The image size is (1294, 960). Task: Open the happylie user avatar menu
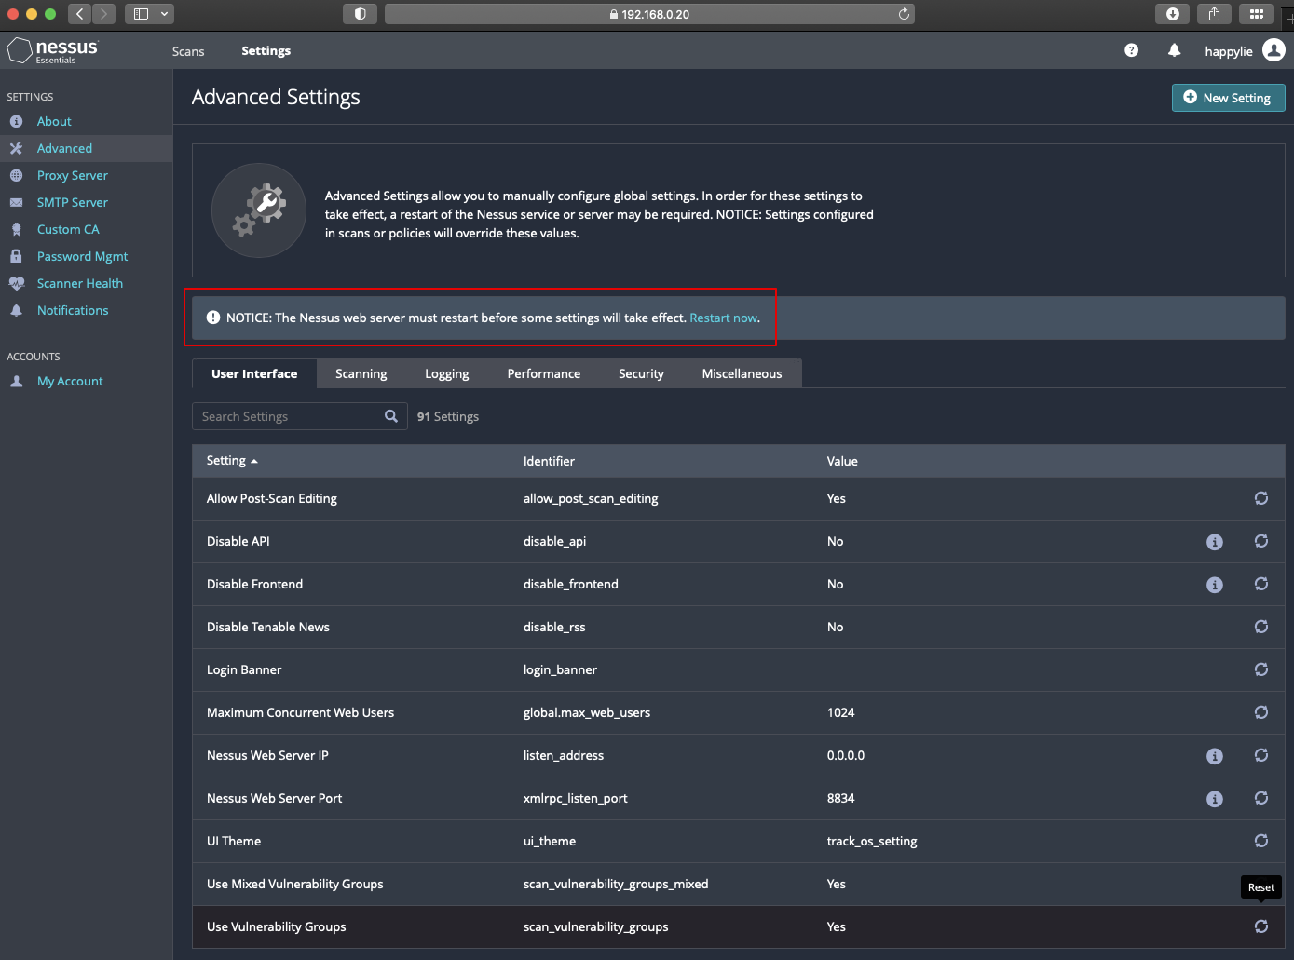pyautogui.click(x=1274, y=50)
